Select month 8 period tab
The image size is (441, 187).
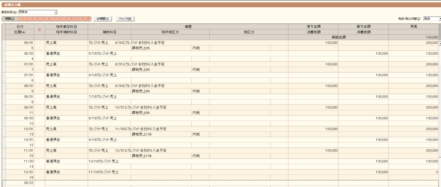coord(60,19)
